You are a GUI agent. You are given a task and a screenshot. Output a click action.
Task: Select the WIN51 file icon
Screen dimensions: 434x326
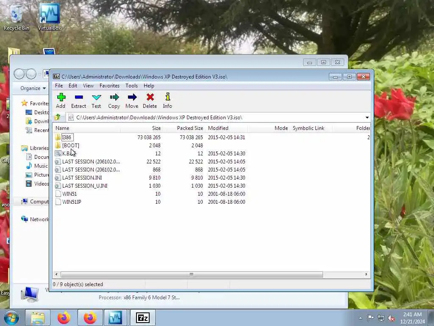[58, 194]
